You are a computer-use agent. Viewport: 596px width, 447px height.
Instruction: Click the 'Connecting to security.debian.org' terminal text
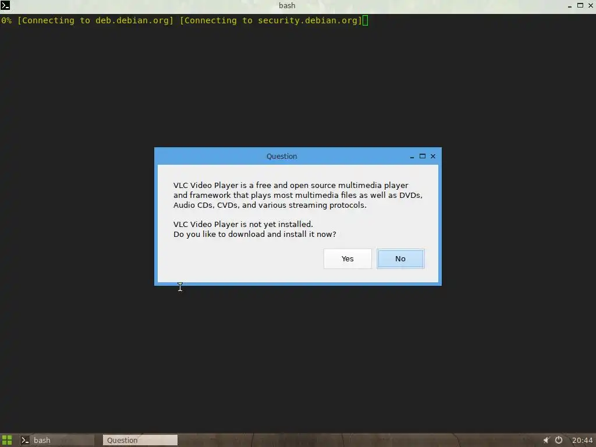271,20
